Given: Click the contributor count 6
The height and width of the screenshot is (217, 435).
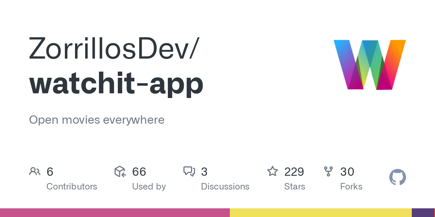Looking at the screenshot, I should click(x=50, y=172).
